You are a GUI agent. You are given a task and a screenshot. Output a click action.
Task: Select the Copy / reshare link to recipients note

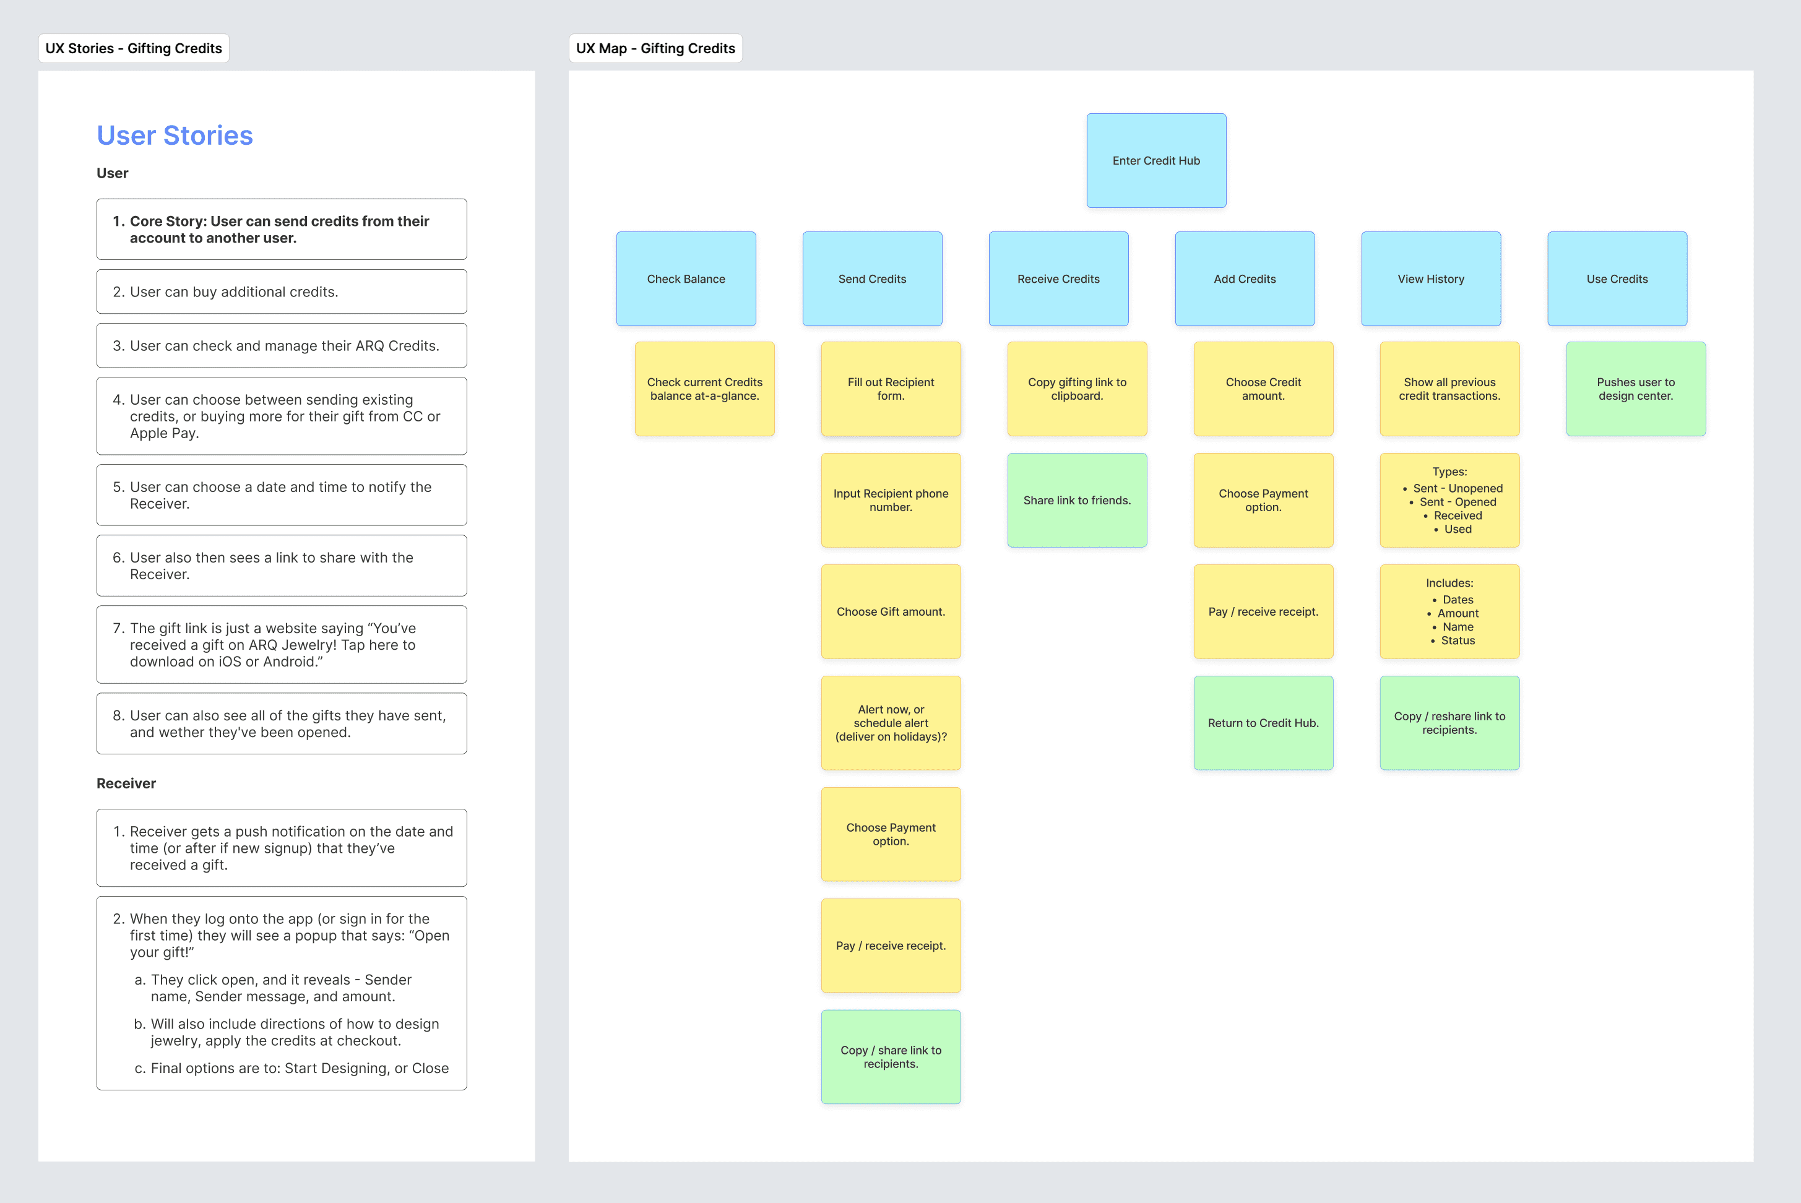(x=1449, y=723)
